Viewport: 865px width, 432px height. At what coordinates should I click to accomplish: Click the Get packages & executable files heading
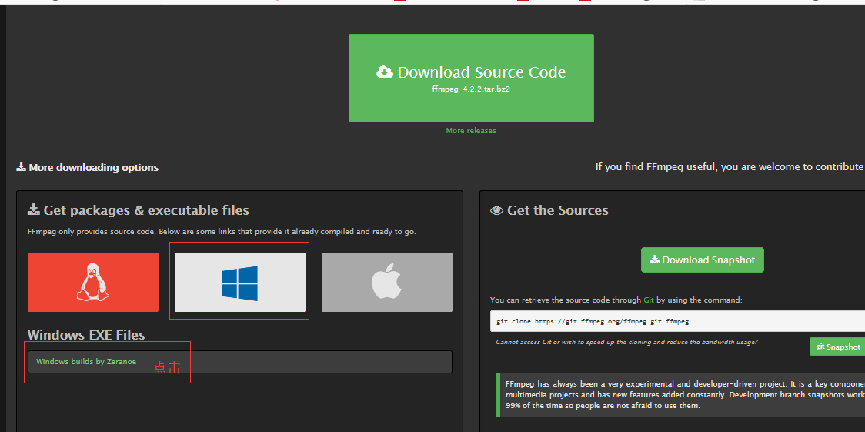click(138, 210)
